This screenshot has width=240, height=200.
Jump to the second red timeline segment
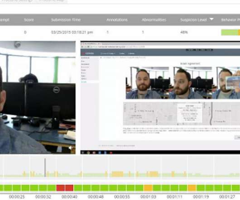point(69,188)
